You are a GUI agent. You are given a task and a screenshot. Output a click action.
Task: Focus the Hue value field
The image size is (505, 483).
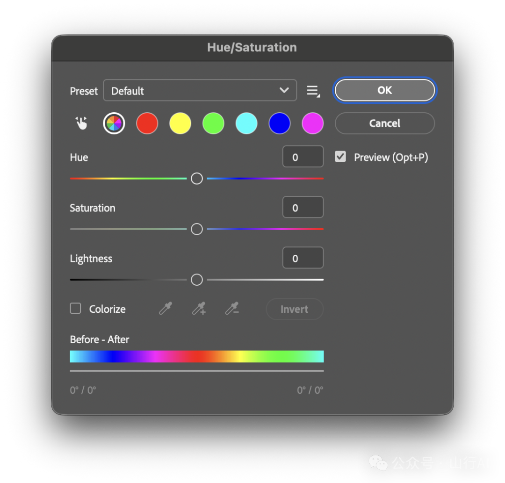[x=303, y=157]
